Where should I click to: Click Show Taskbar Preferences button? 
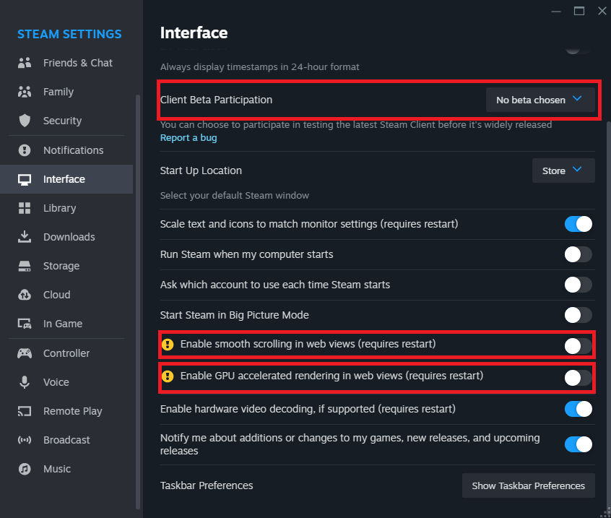[528, 485]
